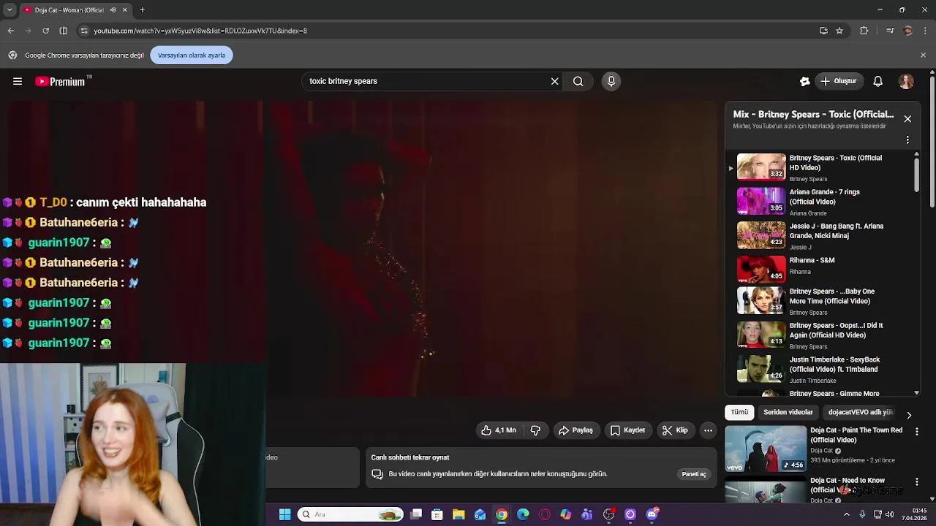Image resolution: width=936 pixels, height=526 pixels.
Task: Click Windows taskbar search box
Action: coord(352,514)
